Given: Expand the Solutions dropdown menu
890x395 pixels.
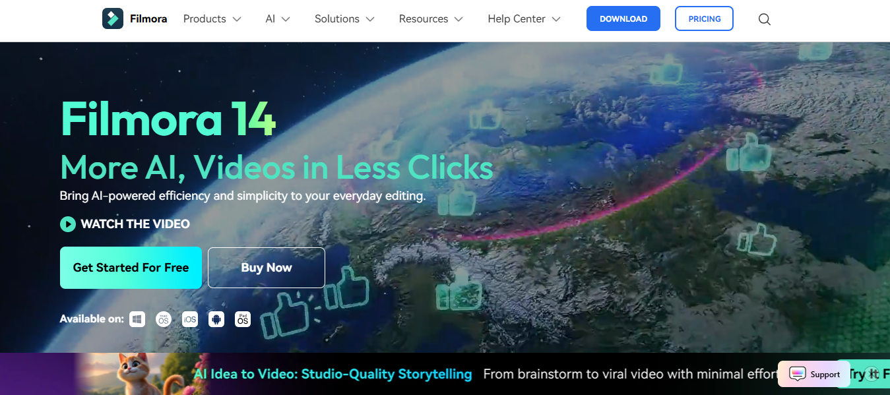Looking at the screenshot, I should 344,19.
